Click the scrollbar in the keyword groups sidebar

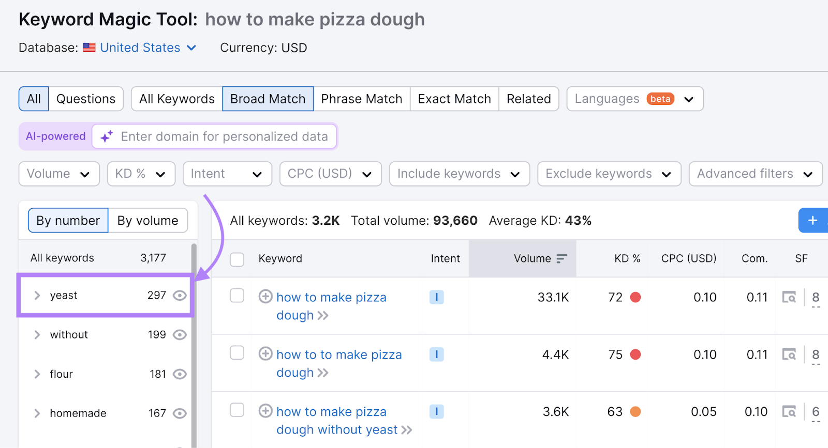[x=194, y=336]
